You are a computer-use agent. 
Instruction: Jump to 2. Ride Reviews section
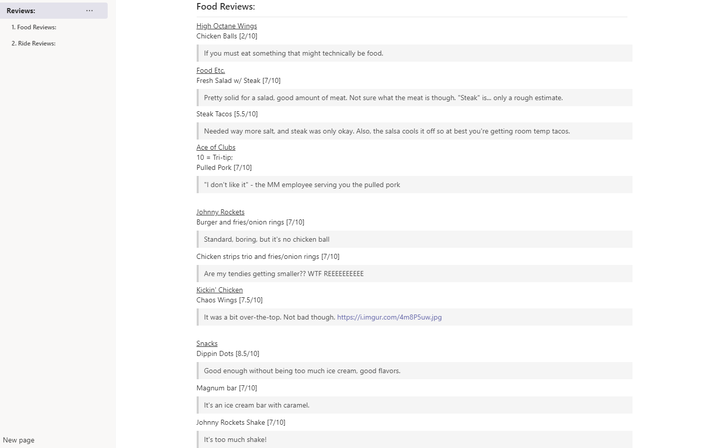[x=33, y=43]
